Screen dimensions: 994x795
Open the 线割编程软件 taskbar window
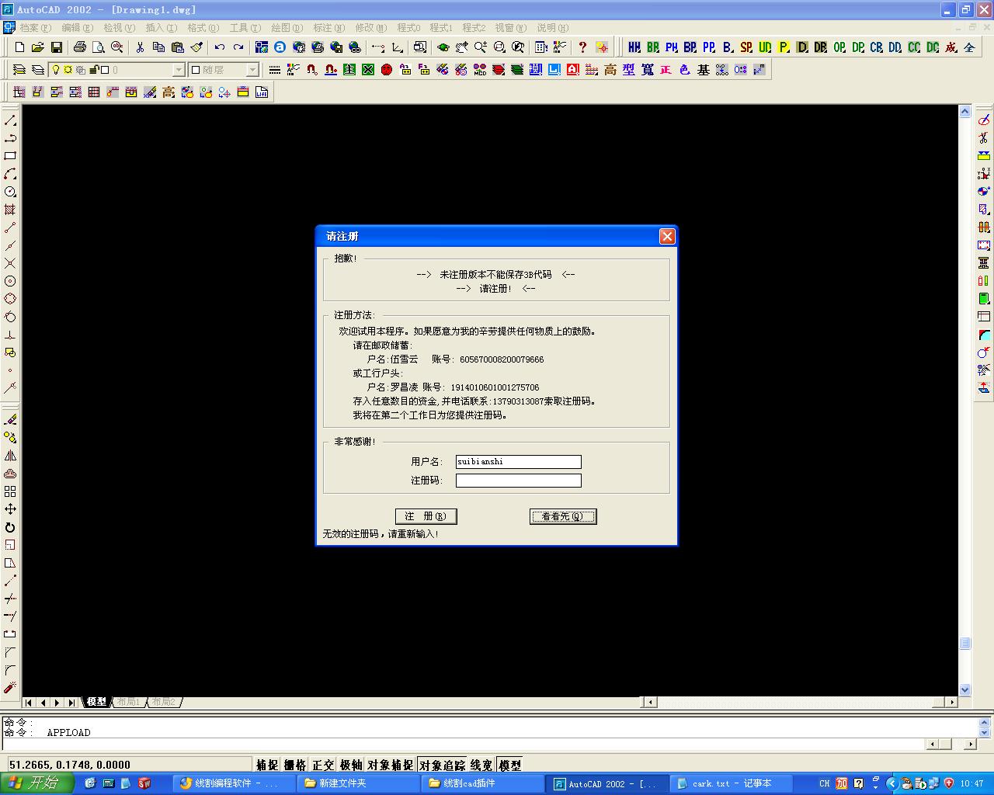[x=235, y=783]
